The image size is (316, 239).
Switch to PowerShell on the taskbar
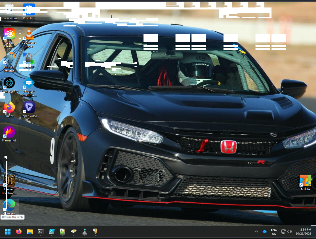pyautogui.click(x=52, y=232)
